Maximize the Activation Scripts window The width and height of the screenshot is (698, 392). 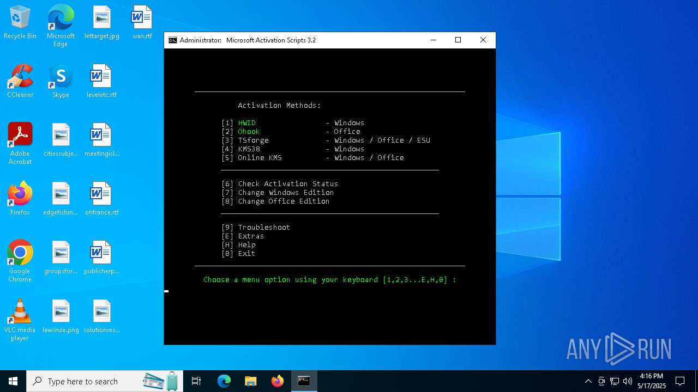[x=458, y=40]
